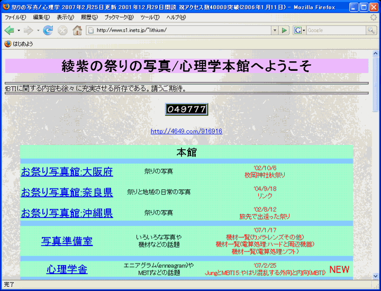Image resolution: width=381 pixels, height=291 pixels.
Task: Click the Back navigation arrow
Action: [9, 31]
